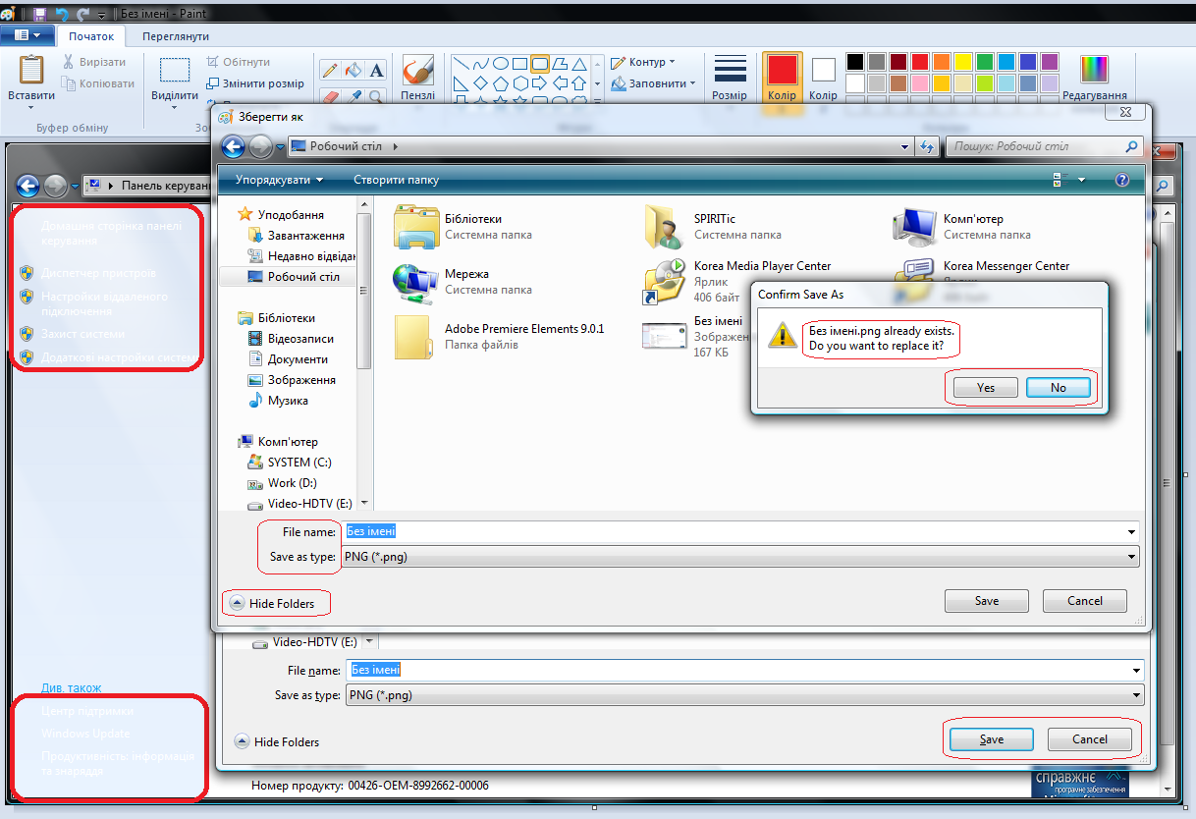Select the Curve shape in shapes gallery
The image size is (1196, 819).
(x=480, y=64)
